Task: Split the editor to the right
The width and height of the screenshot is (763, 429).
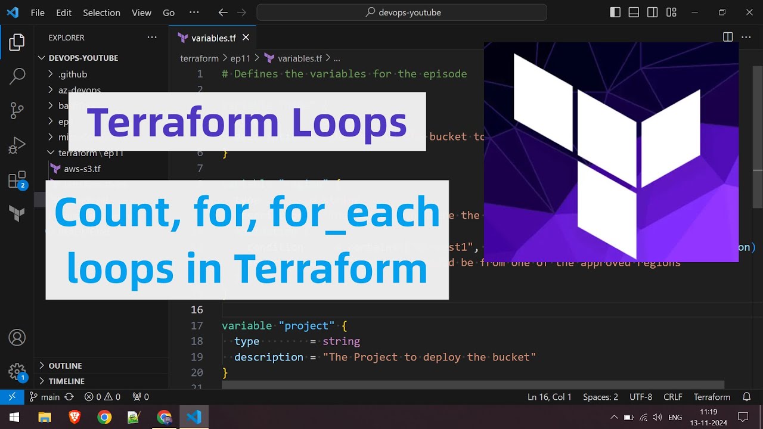Action: 728,37
